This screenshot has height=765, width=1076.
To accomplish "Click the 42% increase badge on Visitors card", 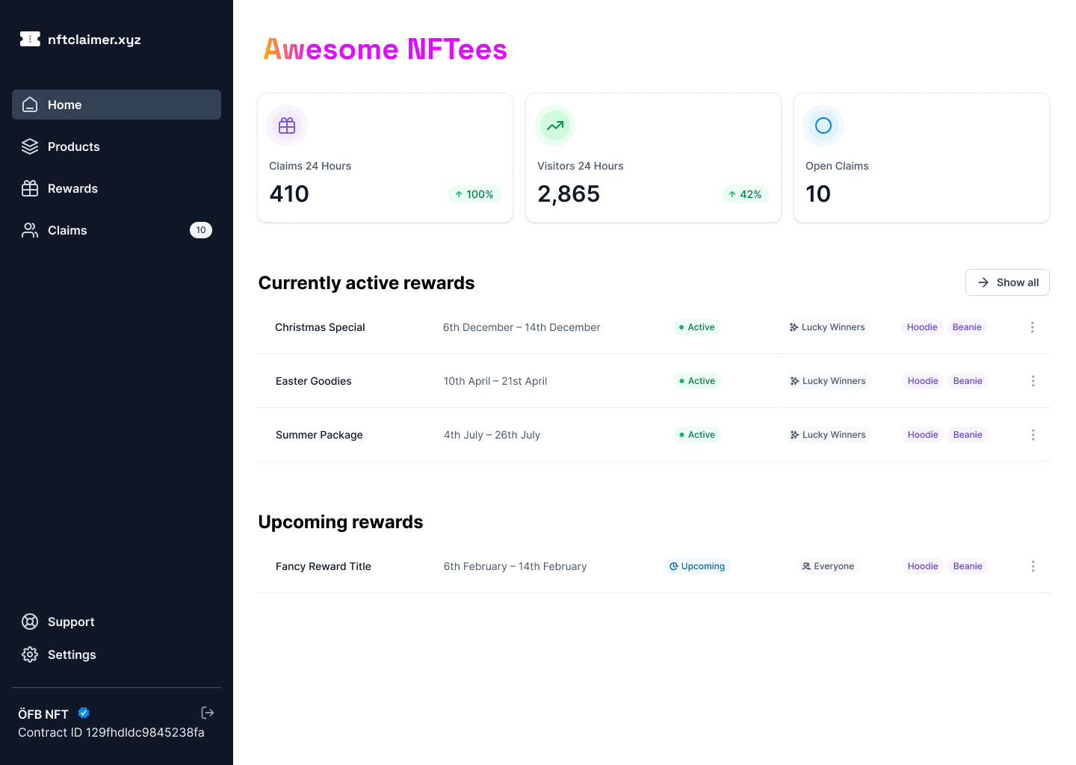I will 745,194.
